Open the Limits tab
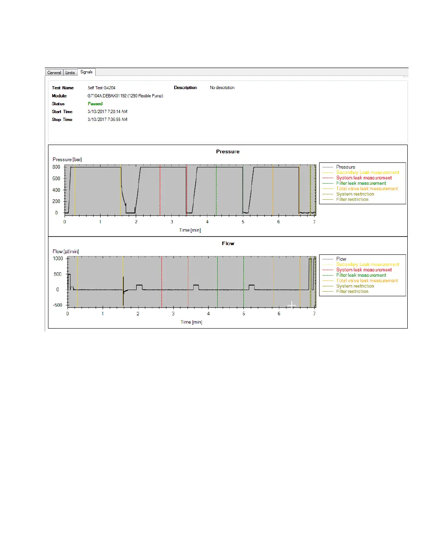Image resolution: width=447 pixels, height=537 pixels. (x=70, y=73)
